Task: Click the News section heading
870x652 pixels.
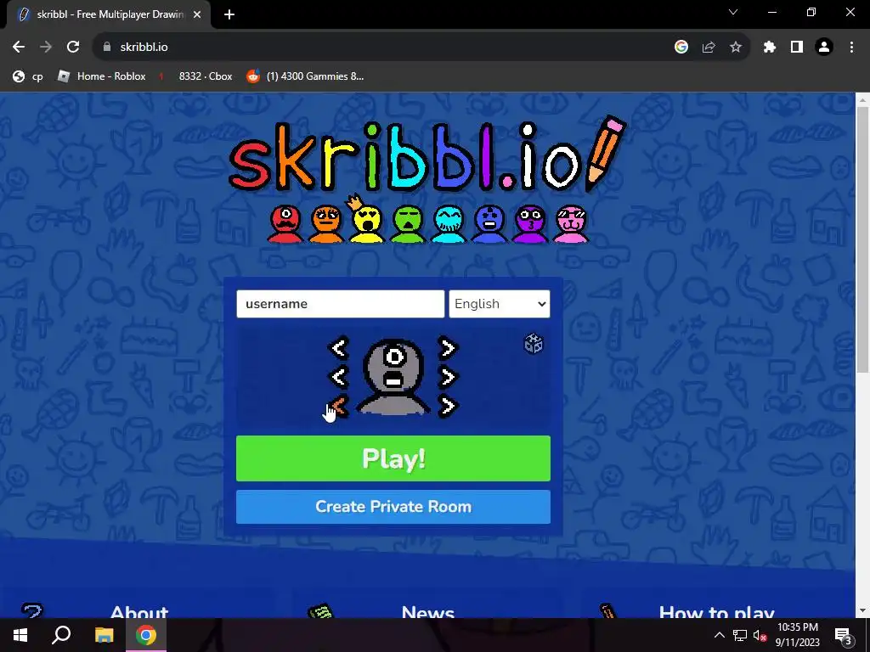Action: pos(428,612)
